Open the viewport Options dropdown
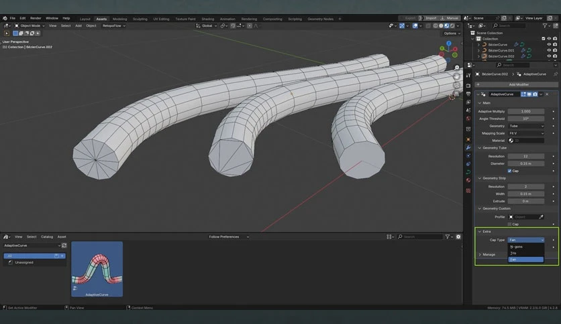This screenshot has width=561, height=324. [x=452, y=33]
